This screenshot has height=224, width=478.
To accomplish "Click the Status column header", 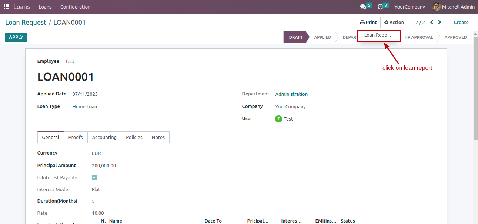I will tap(348, 221).
